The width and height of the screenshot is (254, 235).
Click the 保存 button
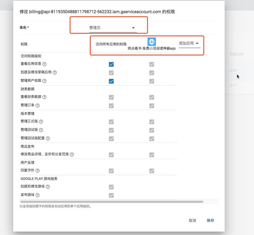pos(210,220)
